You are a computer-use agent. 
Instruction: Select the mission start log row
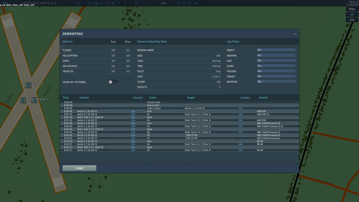tap(179, 102)
